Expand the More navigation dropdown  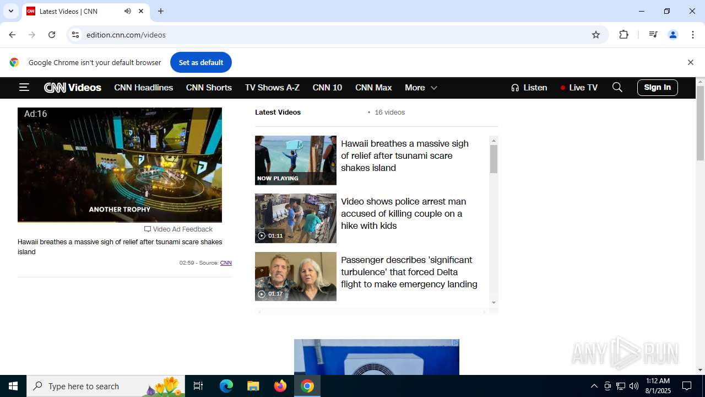point(421,88)
